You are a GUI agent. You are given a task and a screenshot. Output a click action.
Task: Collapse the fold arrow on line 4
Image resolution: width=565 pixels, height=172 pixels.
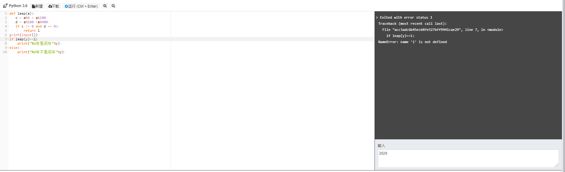click(x=8, y=27)
